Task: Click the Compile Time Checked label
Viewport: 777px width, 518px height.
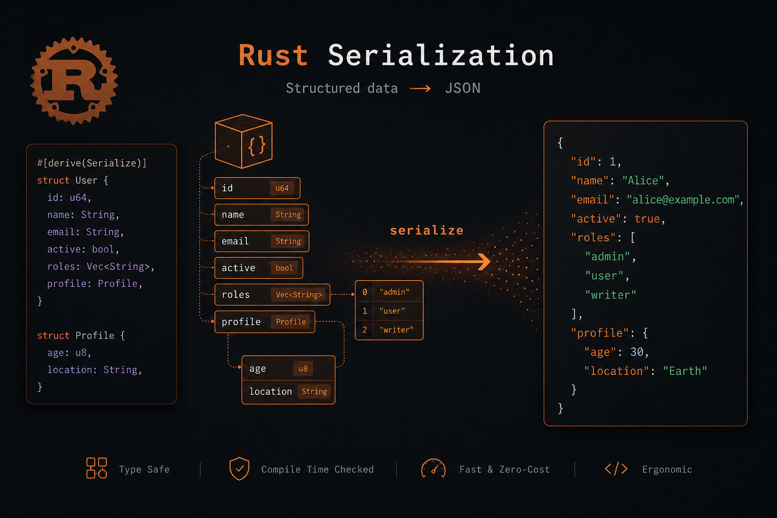Action: (317, 469)
